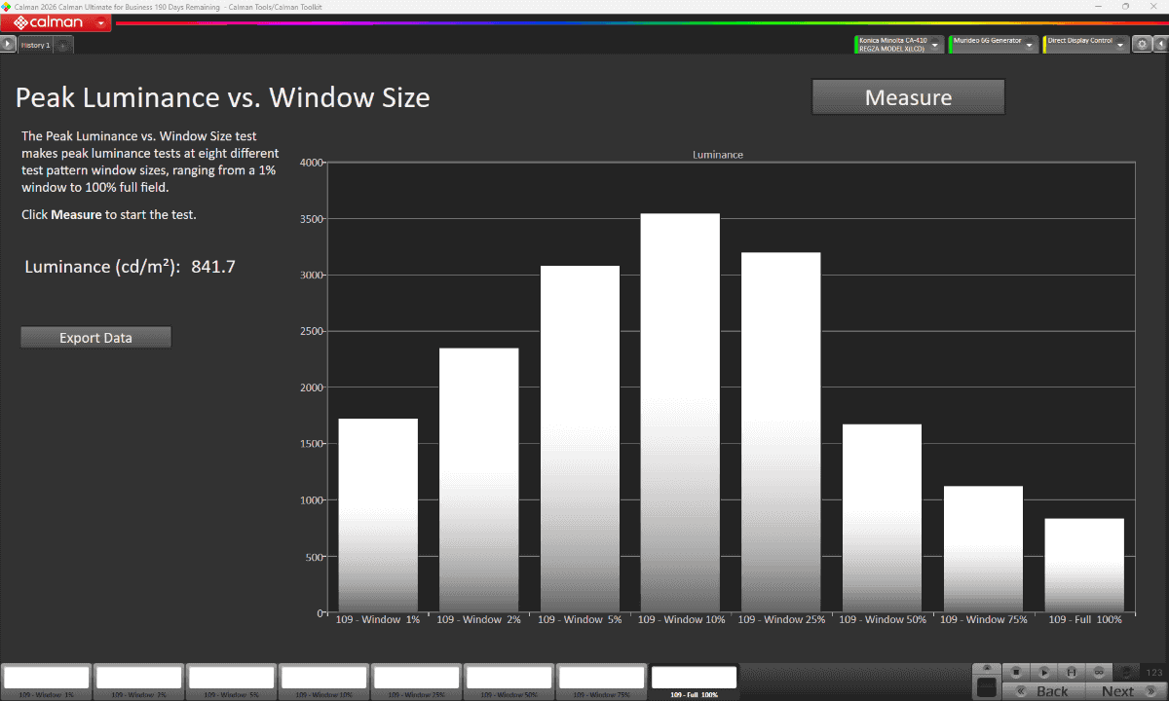Screen dimensions: 1169x701
Task: Click the 4000 y-axis label
Action: pyautogui.click(x=312, y=163)
